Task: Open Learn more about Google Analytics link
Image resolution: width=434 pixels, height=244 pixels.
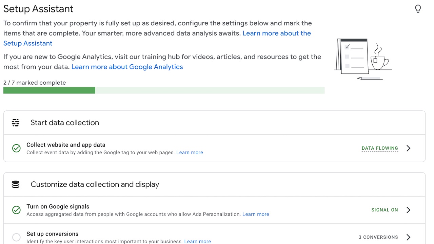Action: 127,67
